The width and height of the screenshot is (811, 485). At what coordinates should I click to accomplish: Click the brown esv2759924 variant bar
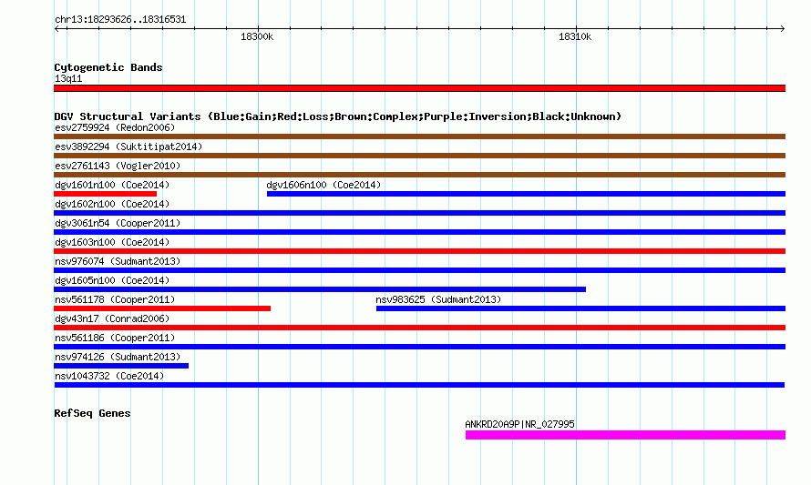coord(419,136)
